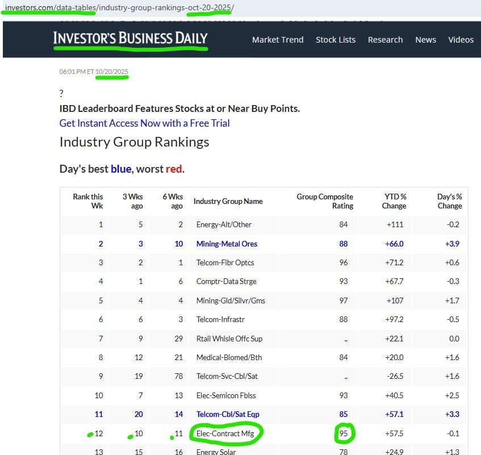This screenshot has width=481, height=455.
Task: Click YTD change +67.7 for Comptr-Data Strge
Action: coord(395,281)
